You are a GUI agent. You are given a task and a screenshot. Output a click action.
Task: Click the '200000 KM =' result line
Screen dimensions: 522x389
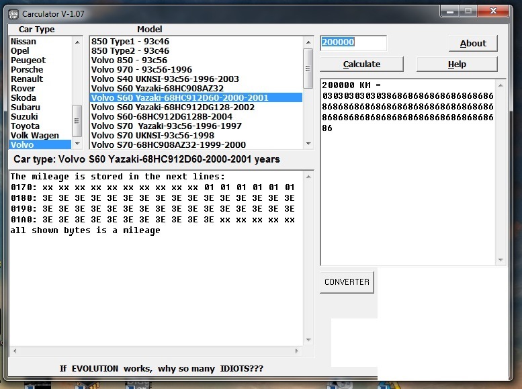point(351,85)
